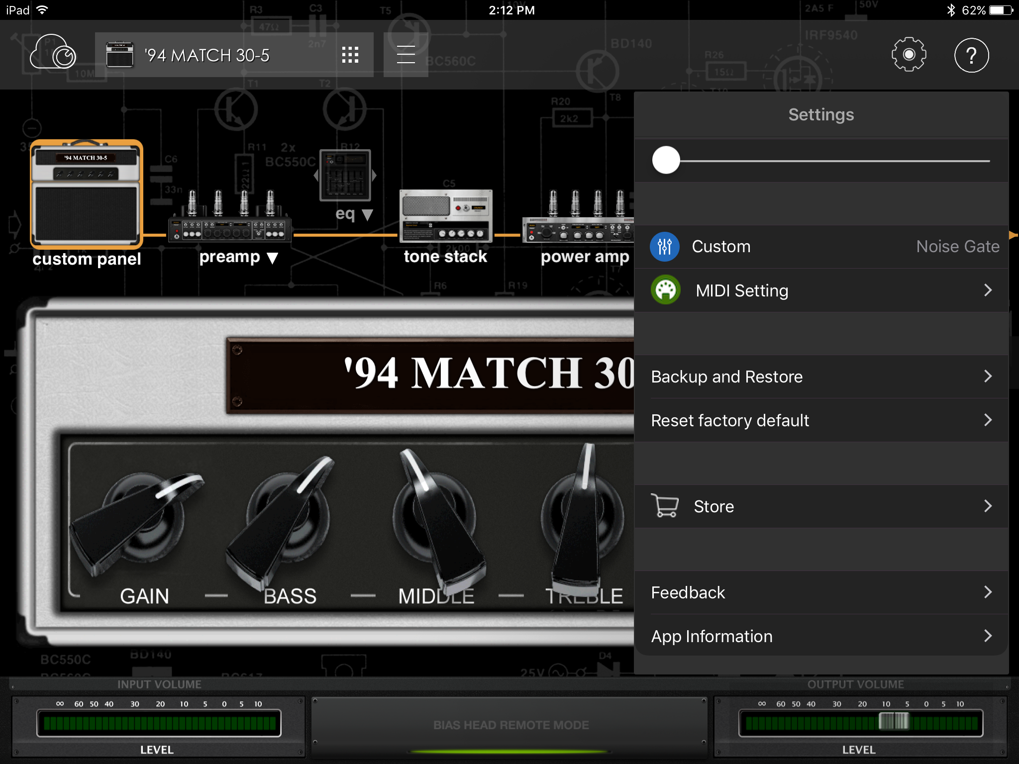Expand the preamp dropdown arrow
This screenshot has height=764, width=1019.
[272, 258]
